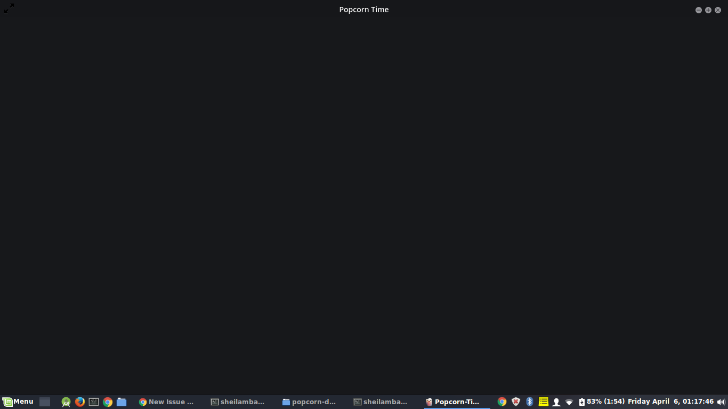Open the file manager from the panel

122,402
